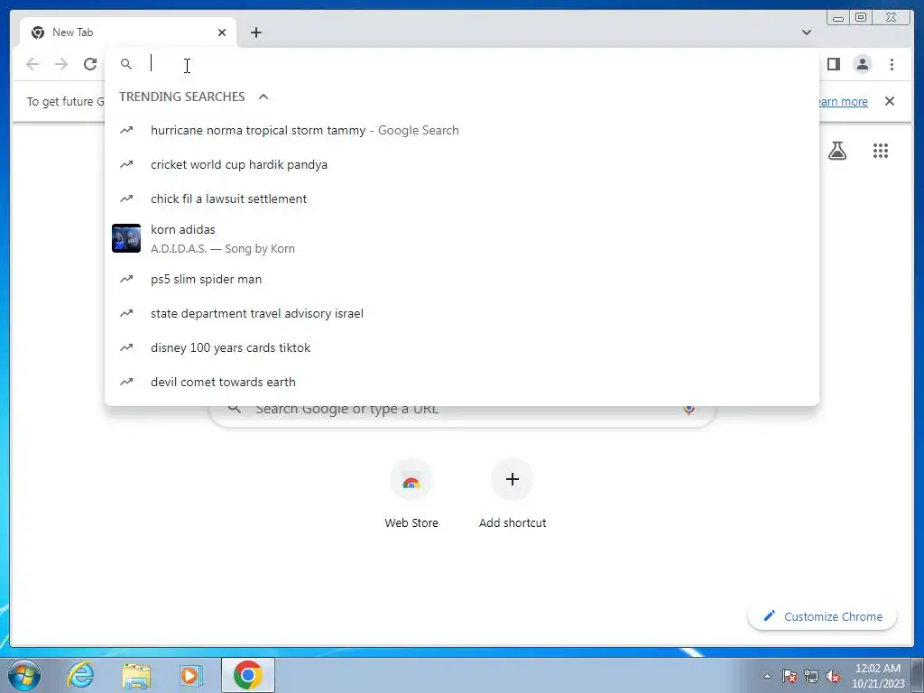Open the Search Labs flask icon

click(x=836, y=151)
